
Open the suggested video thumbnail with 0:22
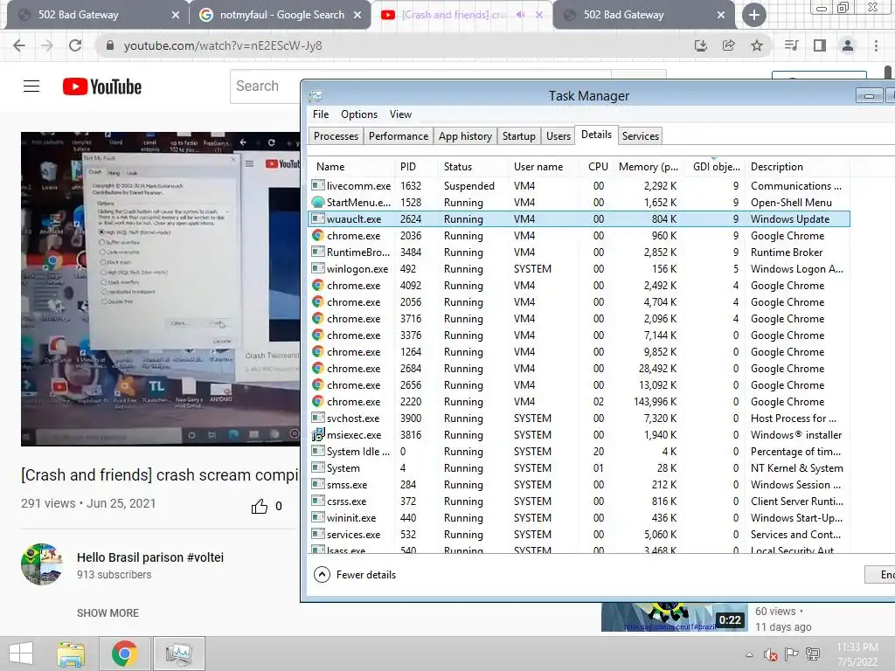click(674, 617)
